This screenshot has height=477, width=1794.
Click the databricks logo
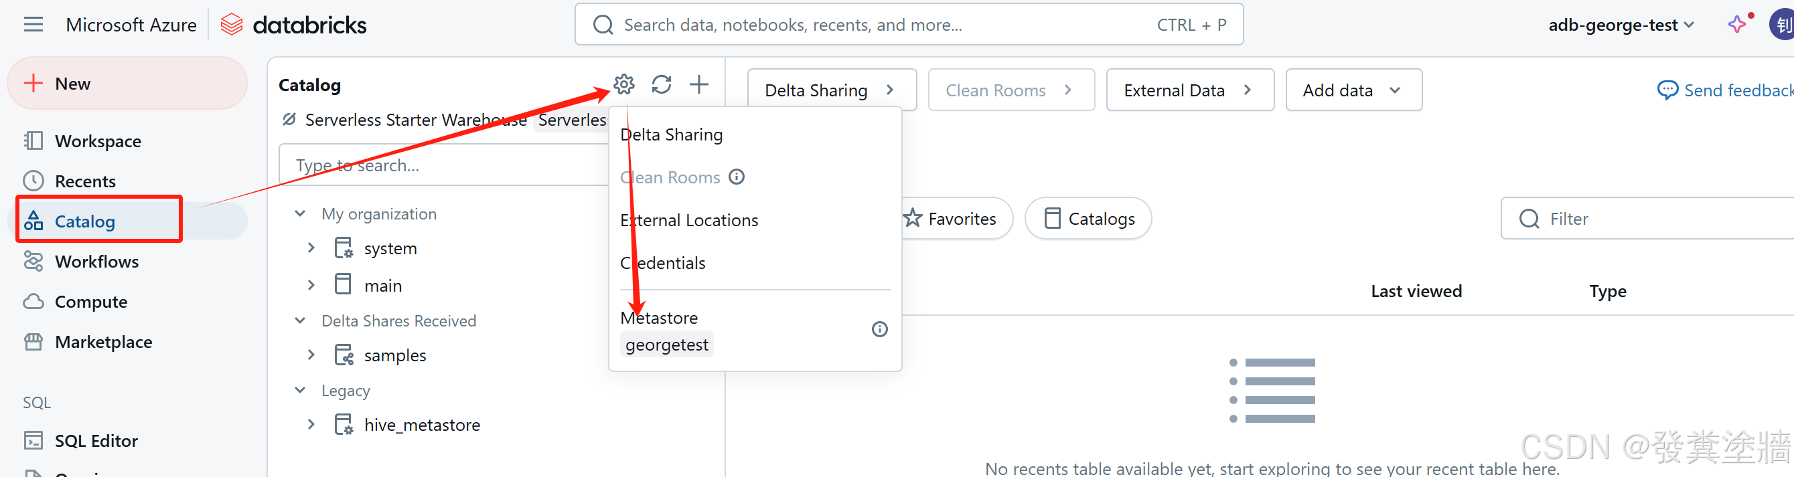[293, 25]
